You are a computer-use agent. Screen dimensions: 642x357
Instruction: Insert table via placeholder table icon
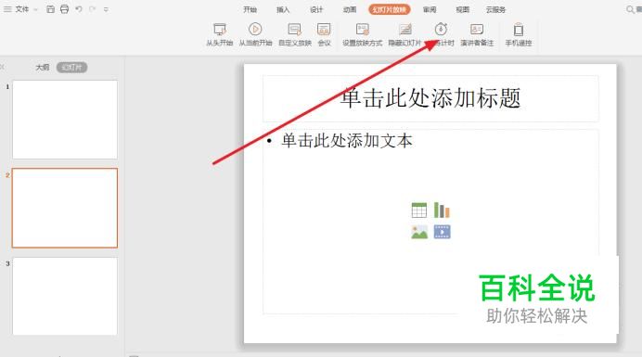pyautogui.click(x=418, y=210)
